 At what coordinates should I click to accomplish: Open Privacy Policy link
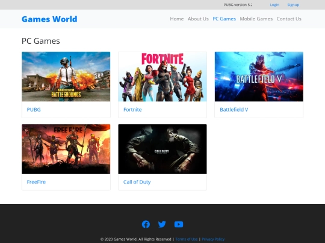coord(213,239)
